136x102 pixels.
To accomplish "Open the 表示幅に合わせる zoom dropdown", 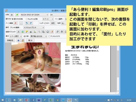I will pyautogui.click(x=39, y=36).
